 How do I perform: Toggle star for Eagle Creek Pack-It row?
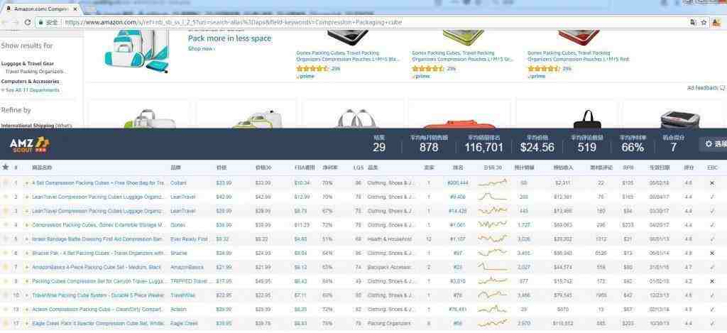pos(6,323)
